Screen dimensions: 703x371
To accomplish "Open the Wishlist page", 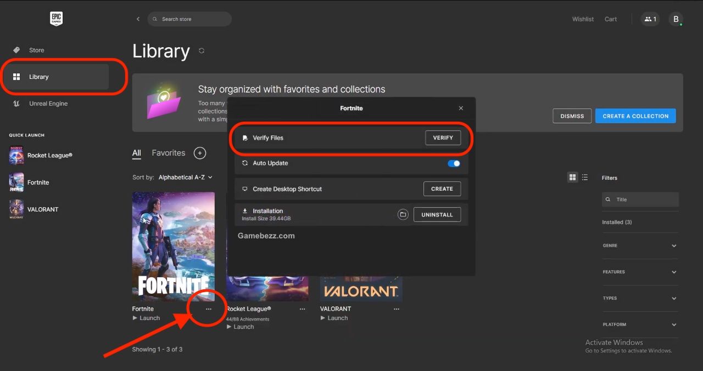I will coord(583,19).
